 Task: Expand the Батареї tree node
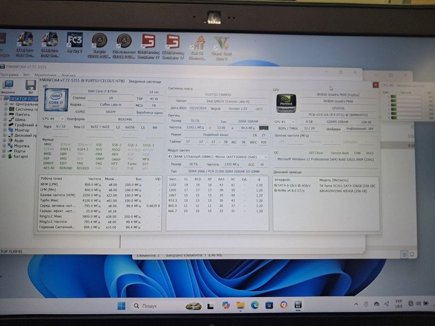click(4, 156)
